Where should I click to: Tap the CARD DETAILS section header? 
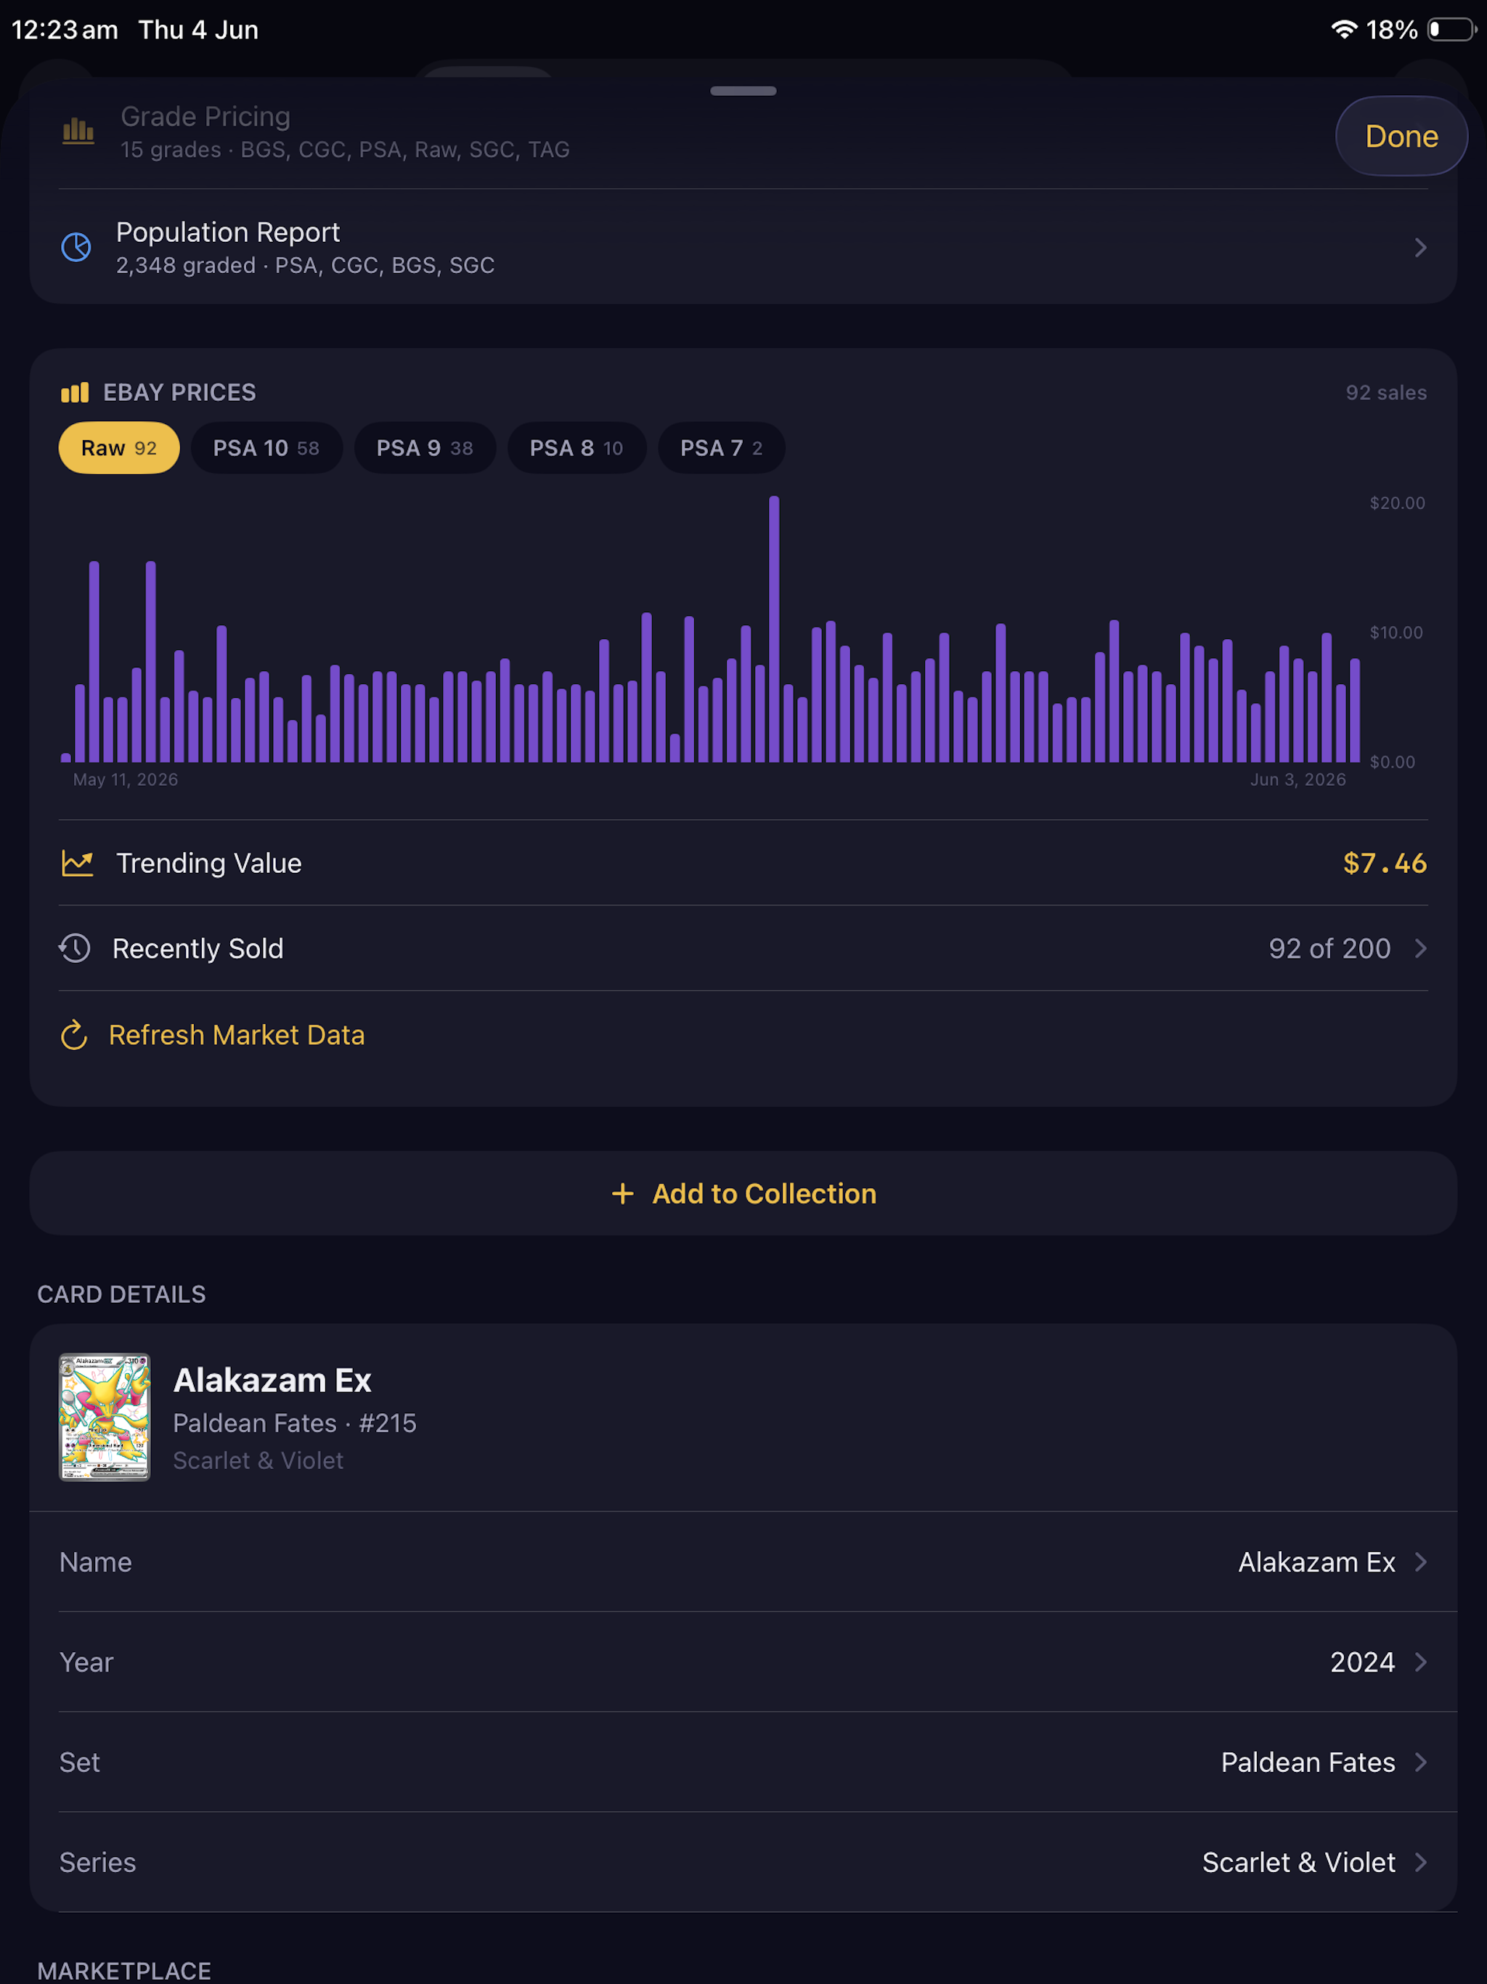point(121,1293)
